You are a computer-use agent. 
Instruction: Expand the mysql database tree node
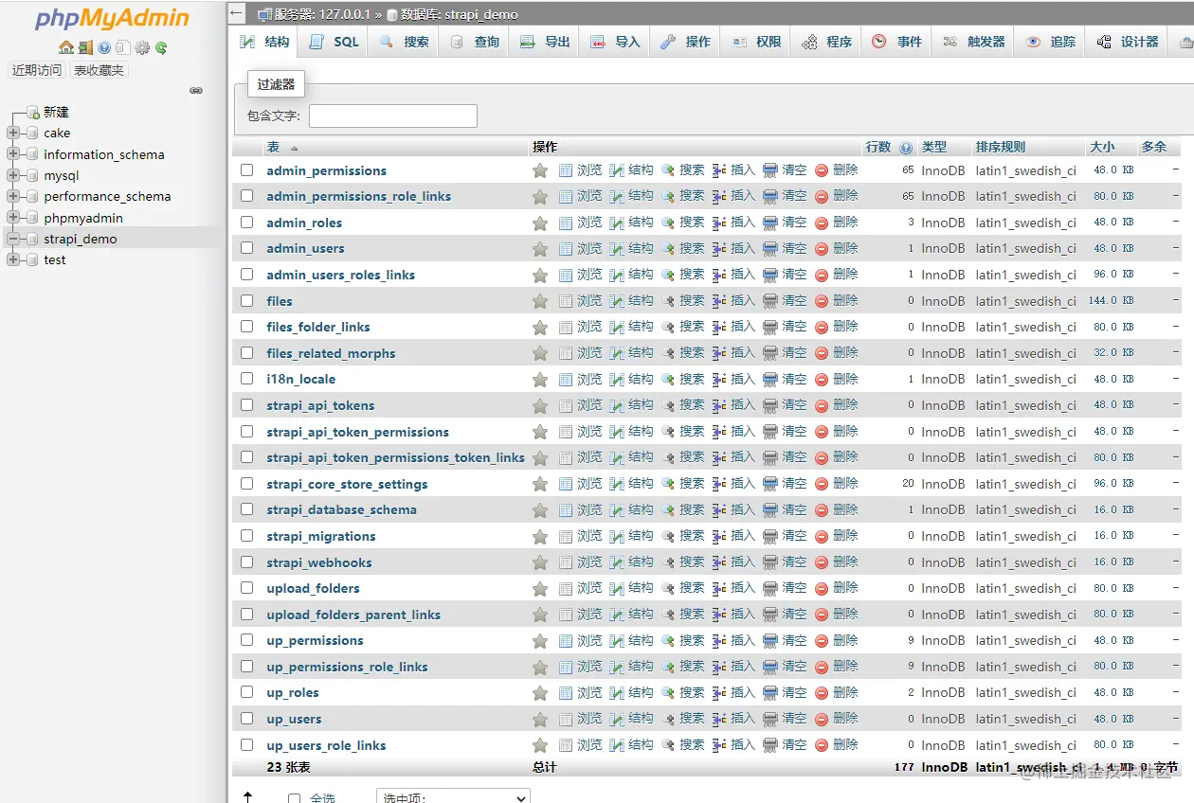pos(13,175)
